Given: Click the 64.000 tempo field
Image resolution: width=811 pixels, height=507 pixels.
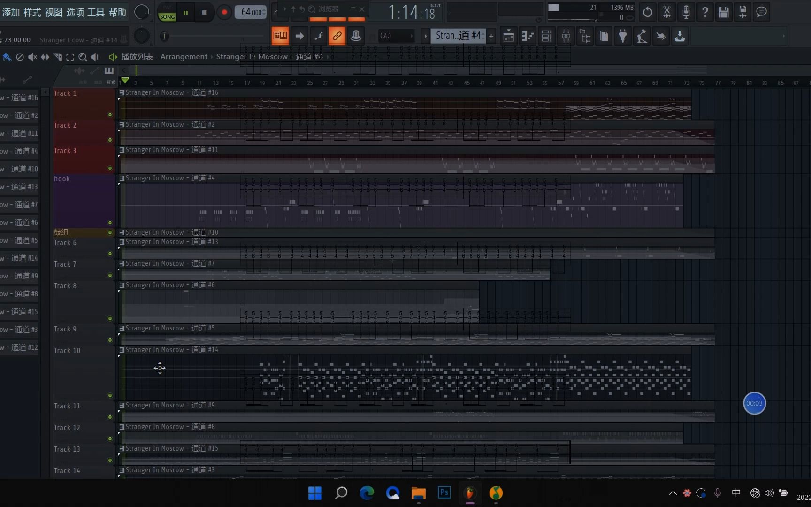Looking at the screenshot, I should [x=251, y=12].
